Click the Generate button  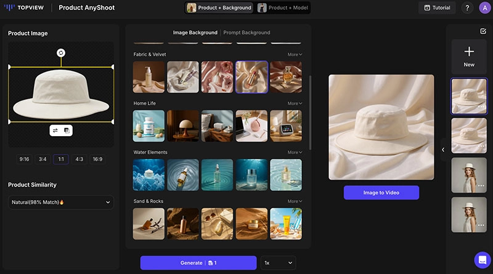click(x=198, y=263)
